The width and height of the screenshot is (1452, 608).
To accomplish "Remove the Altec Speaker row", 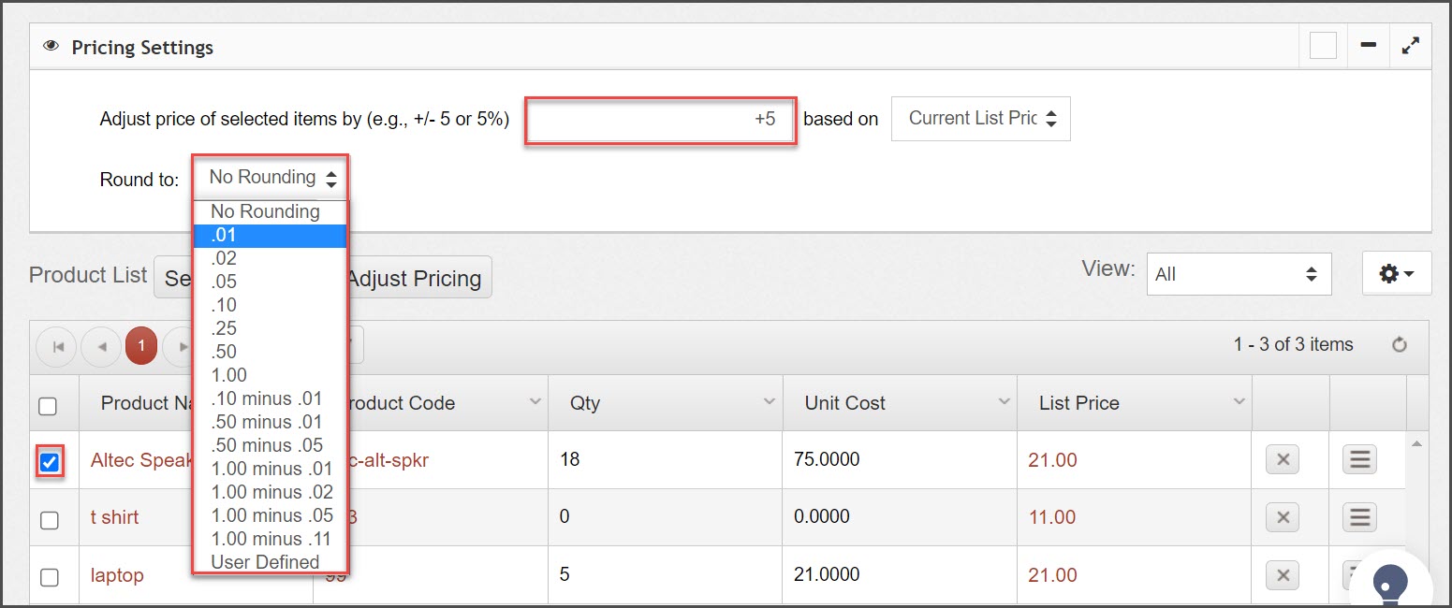I will pos(1283,459).
